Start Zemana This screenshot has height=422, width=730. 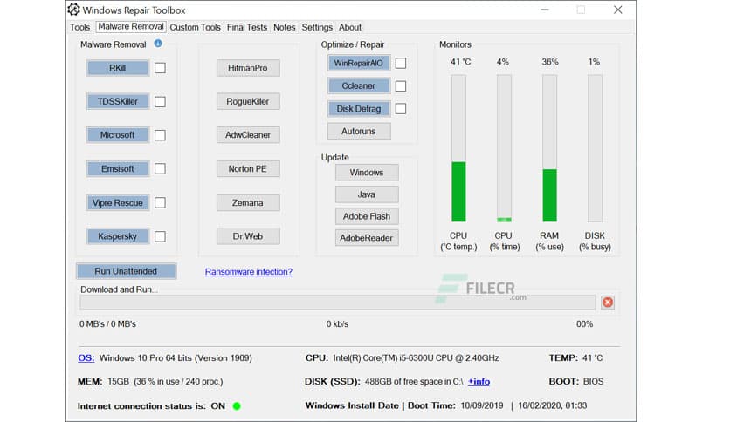248,202
